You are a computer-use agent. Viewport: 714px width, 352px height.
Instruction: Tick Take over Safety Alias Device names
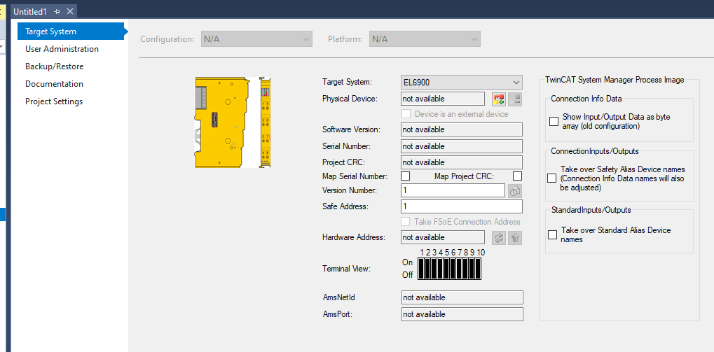click(x=551, y=178)
